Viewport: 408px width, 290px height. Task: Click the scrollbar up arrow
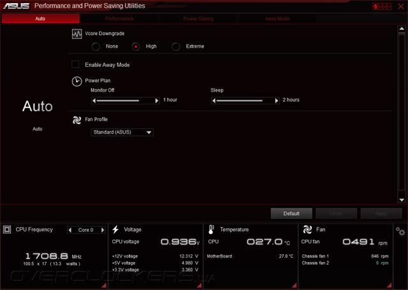[x=402, y=29]
